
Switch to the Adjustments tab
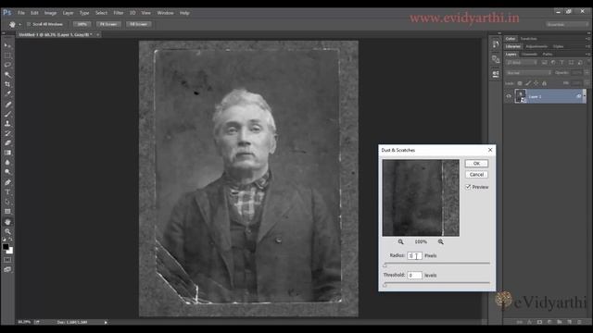tap(536, 46)
